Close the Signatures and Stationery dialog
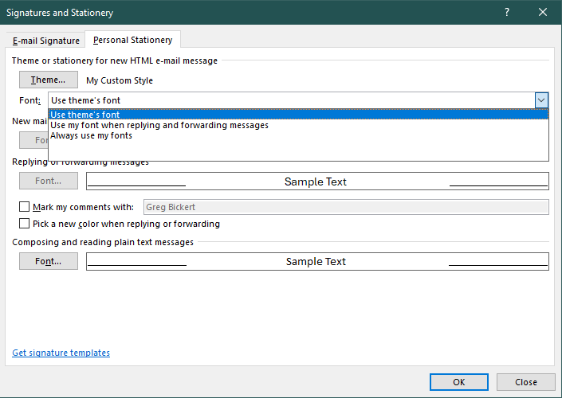562x398 pixels. pos(543,13)
